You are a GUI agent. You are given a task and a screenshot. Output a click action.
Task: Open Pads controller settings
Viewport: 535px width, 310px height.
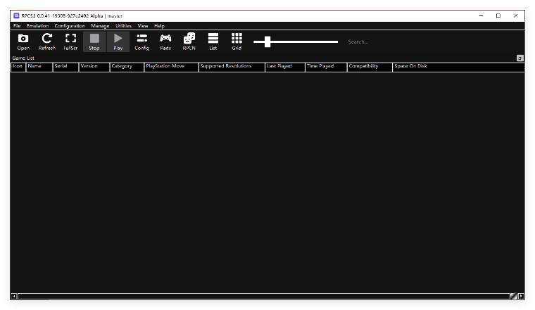(x=165, y=42)
